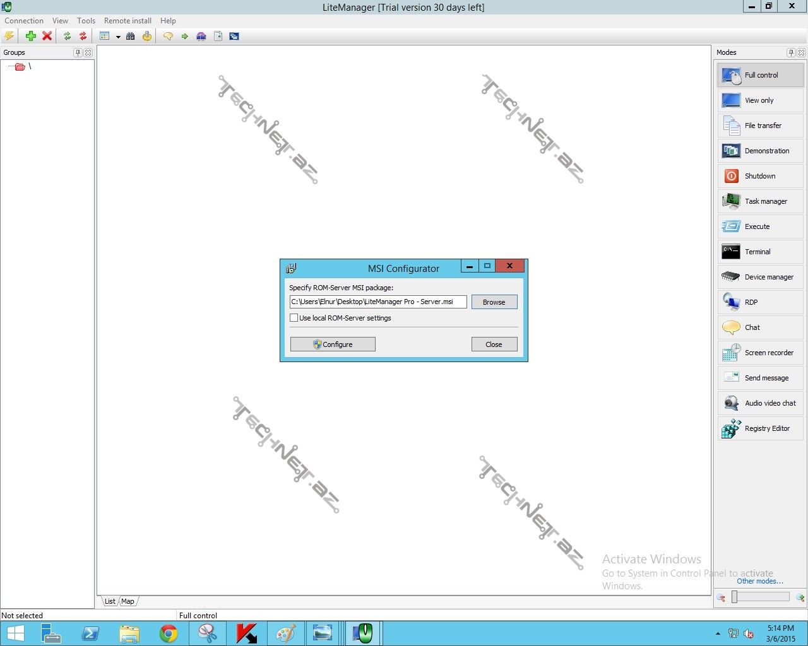Expand the root folder in Groups tree
The width and height of the screenshot is (808, 646).
point(20,67)
